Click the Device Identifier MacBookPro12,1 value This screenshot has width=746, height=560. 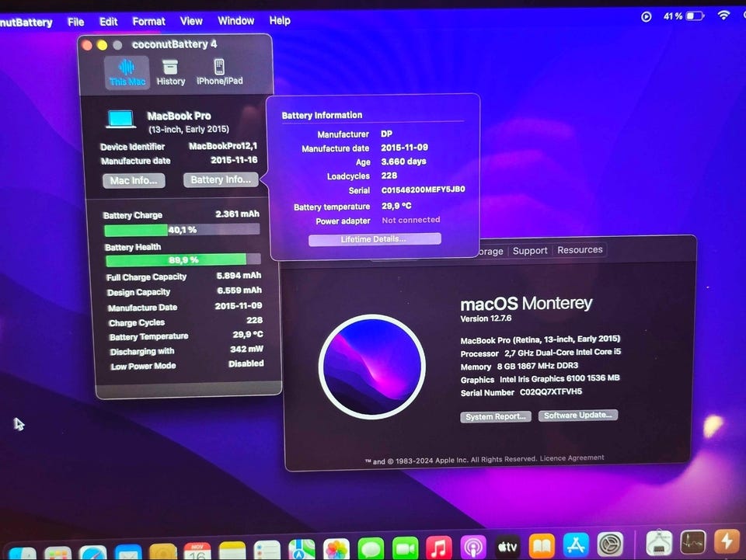pyautogui.click(x=223, y=147)
